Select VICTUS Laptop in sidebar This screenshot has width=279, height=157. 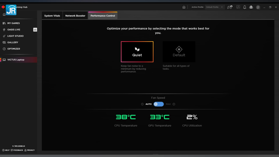click(18, 60)
